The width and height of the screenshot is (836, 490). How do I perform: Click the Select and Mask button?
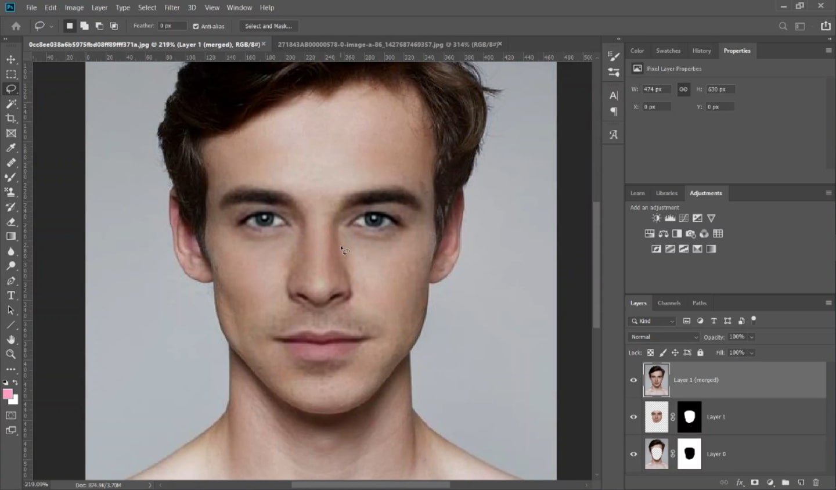pyautogui.click(x=268, y=26)
